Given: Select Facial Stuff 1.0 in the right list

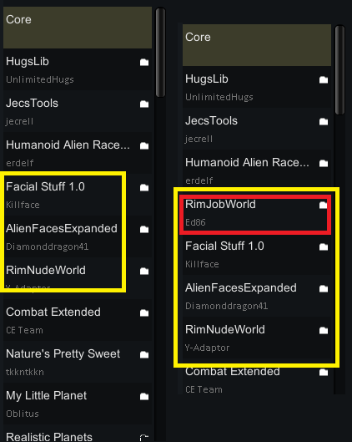Looking at the screenshot, I should point(257,254).
